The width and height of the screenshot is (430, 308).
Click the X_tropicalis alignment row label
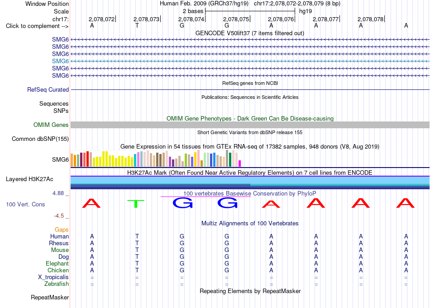pos(53,277)
